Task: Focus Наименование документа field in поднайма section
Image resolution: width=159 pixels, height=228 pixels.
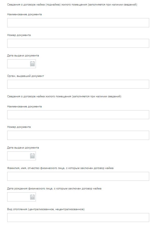Action: pyautogui.click(x=78, y=23)
